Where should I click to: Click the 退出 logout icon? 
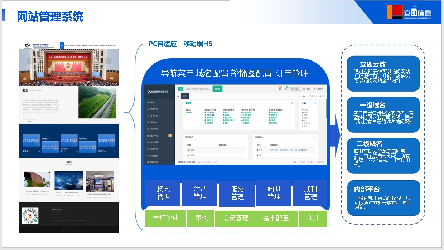(323, 96)
